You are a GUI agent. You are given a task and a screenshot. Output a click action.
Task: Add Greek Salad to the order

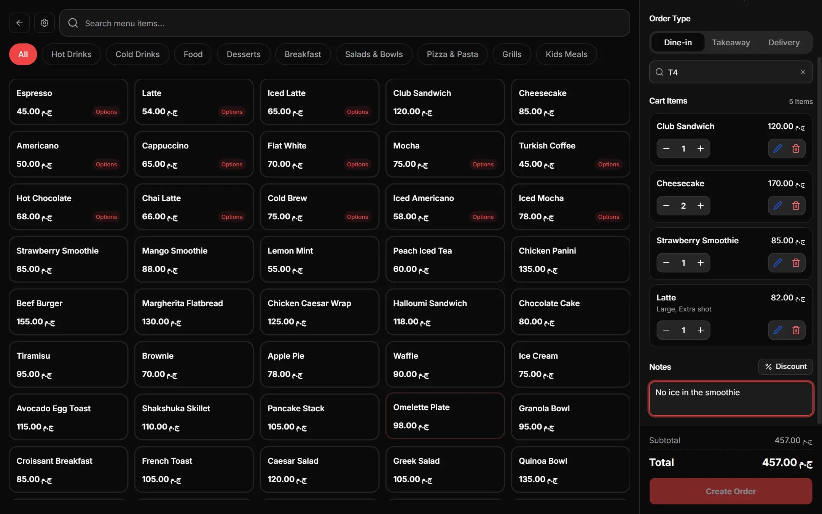coord(445,469)
